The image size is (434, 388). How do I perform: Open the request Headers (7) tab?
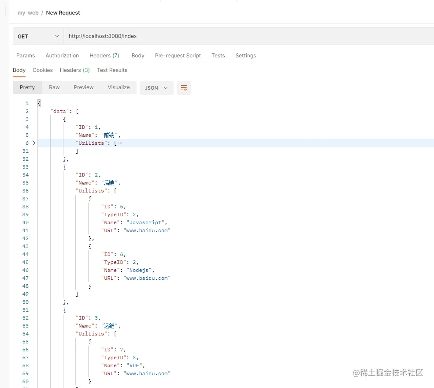click(x=104, y=56)
